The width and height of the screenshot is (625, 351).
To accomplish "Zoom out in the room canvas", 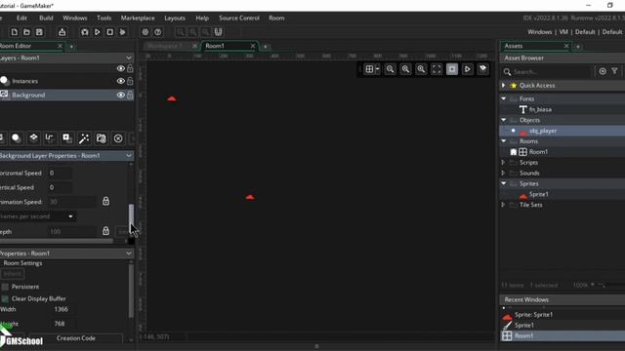I will click(391, 69).
